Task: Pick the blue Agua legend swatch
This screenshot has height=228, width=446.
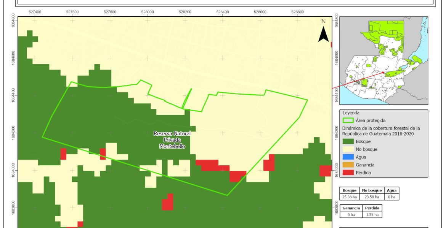Action: point(348,157)
